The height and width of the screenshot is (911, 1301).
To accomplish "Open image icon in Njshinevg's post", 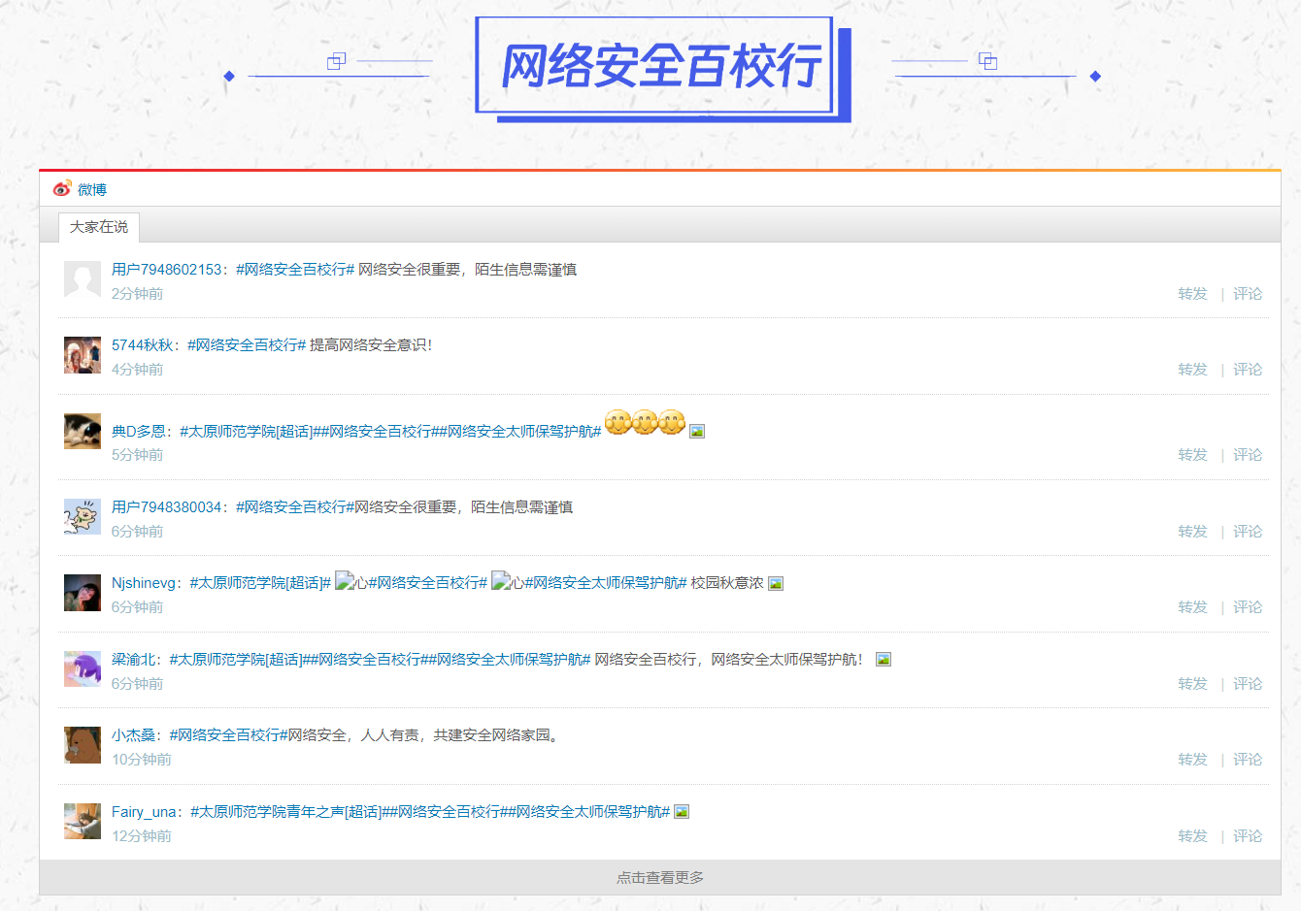I will click(x=775, y=584).
